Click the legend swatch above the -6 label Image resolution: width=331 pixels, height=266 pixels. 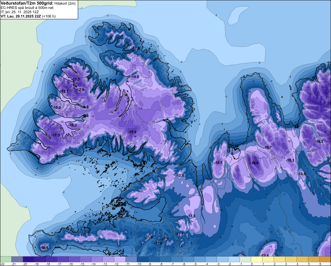coord(188,259)
